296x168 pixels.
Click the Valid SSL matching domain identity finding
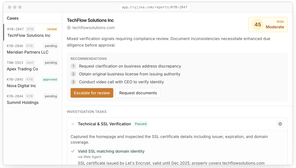coord(111,151)
